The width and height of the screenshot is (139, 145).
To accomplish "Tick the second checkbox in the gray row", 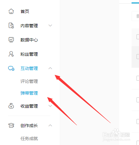I will click(138, 57).
